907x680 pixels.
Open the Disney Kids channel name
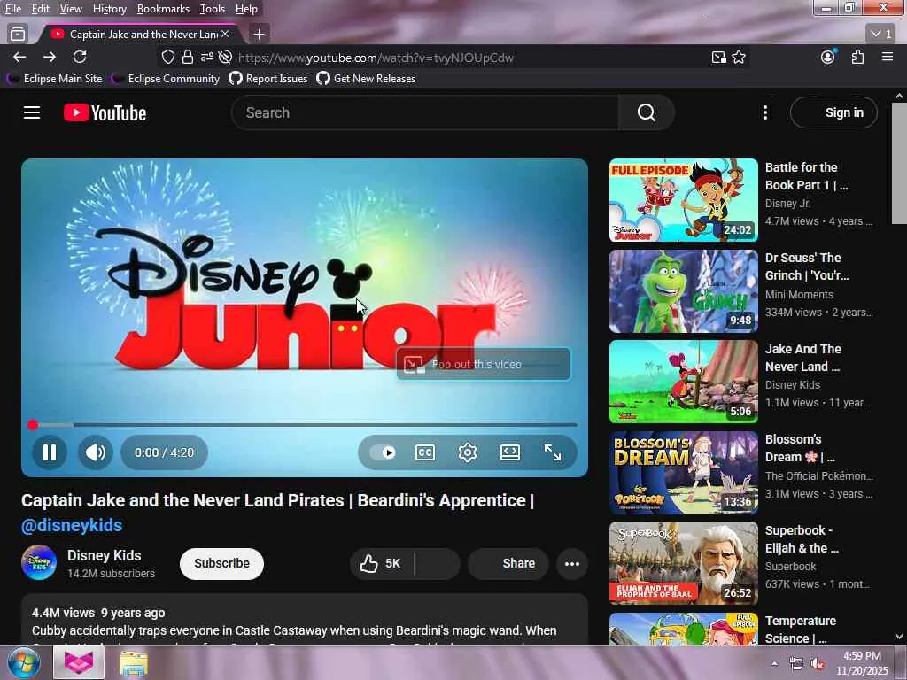(105, 555)
